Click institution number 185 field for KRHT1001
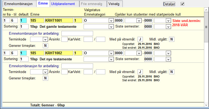The height and width of the screenshot is (109, 209). pyautogui.click(x=37, y=21)
